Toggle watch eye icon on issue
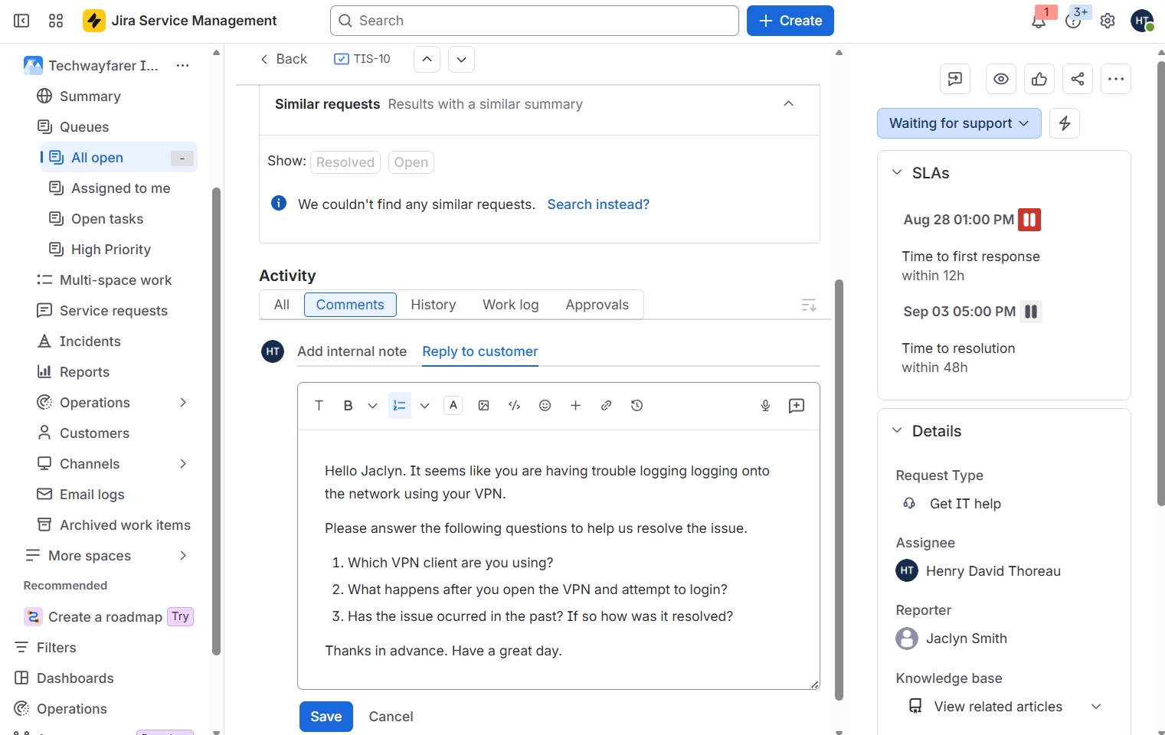The image size is (1165, 735). [x=1001, y=79]
